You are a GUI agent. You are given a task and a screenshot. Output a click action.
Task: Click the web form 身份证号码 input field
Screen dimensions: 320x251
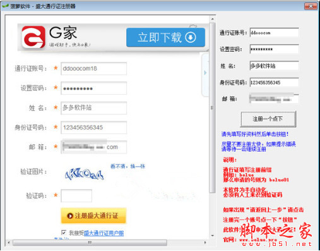pyautogui.click(x=94, y=128)
